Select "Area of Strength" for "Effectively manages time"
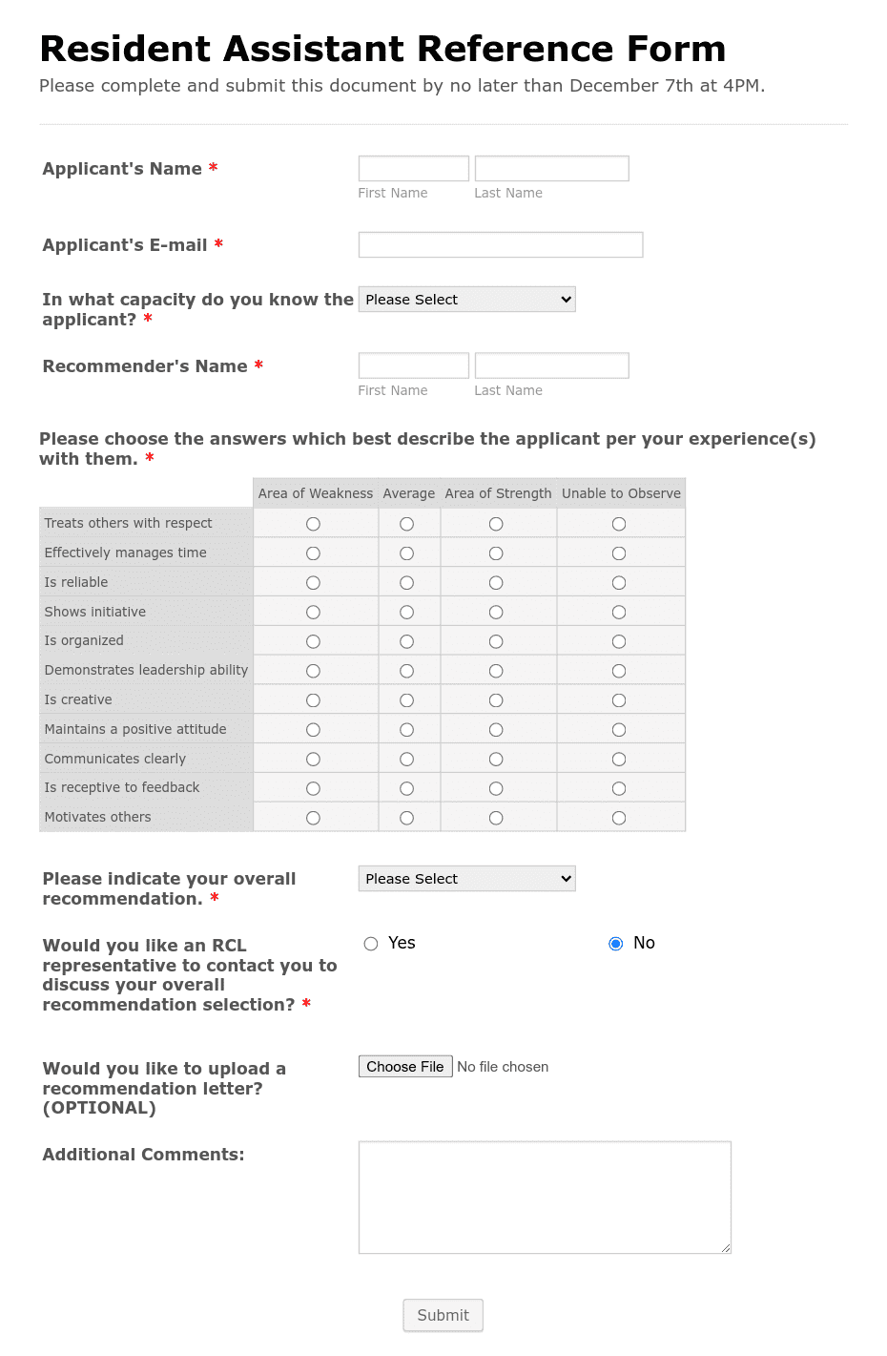887x1356 pixels. (495, 553)
